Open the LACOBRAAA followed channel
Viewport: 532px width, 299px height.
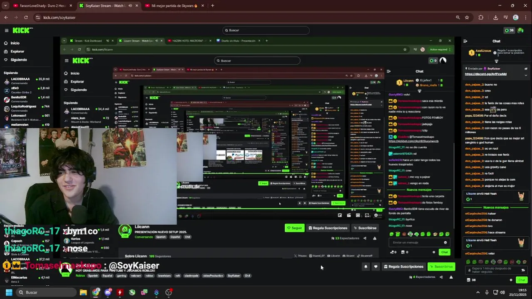[27, 80]
